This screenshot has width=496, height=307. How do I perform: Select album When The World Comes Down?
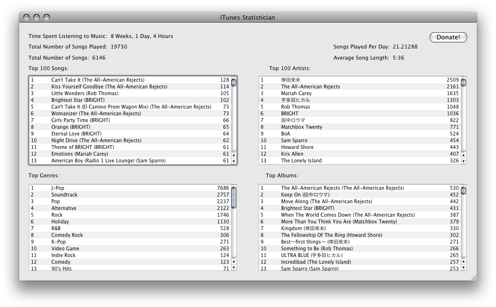pyautogui.click(x=360, y=215)
